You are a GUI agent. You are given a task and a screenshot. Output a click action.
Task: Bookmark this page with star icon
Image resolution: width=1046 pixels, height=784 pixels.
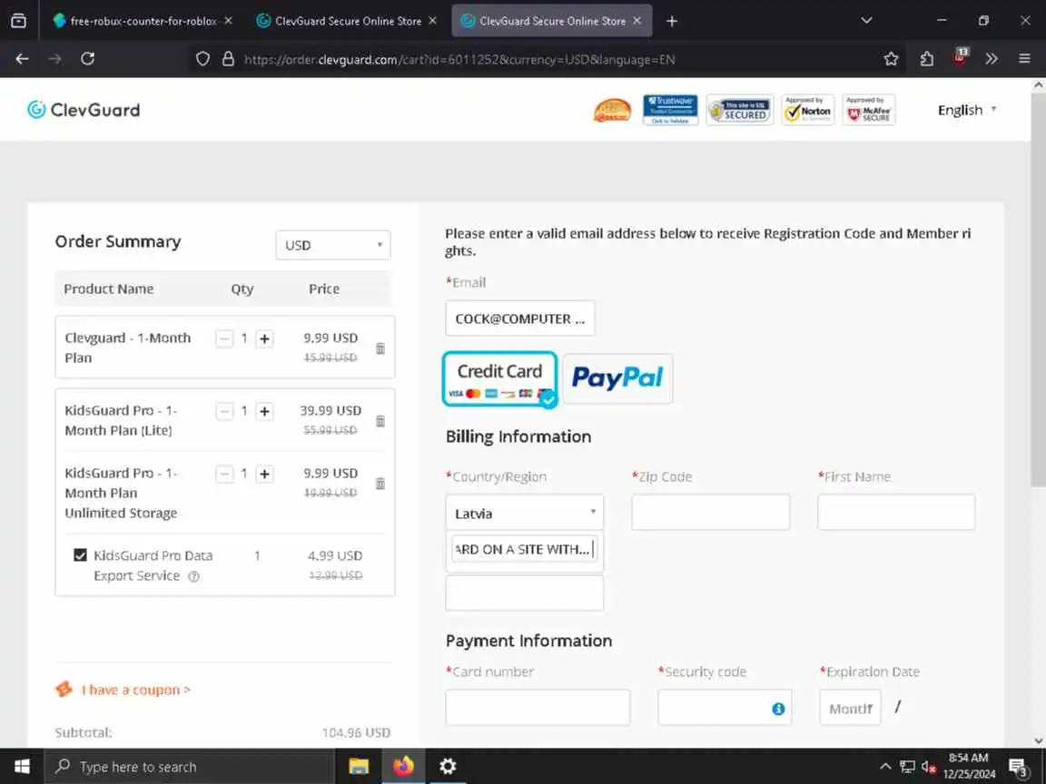pos(891,59)
